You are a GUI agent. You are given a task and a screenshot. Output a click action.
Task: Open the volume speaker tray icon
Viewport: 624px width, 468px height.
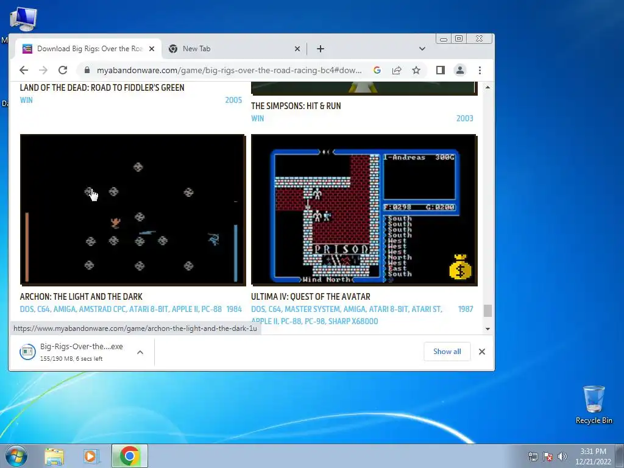pyautogui.click(x=562, y=456)
